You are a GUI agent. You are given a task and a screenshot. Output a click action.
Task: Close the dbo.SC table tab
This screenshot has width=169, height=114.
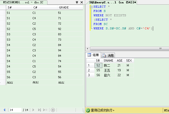pyautogui.click(x=82, y=2)
